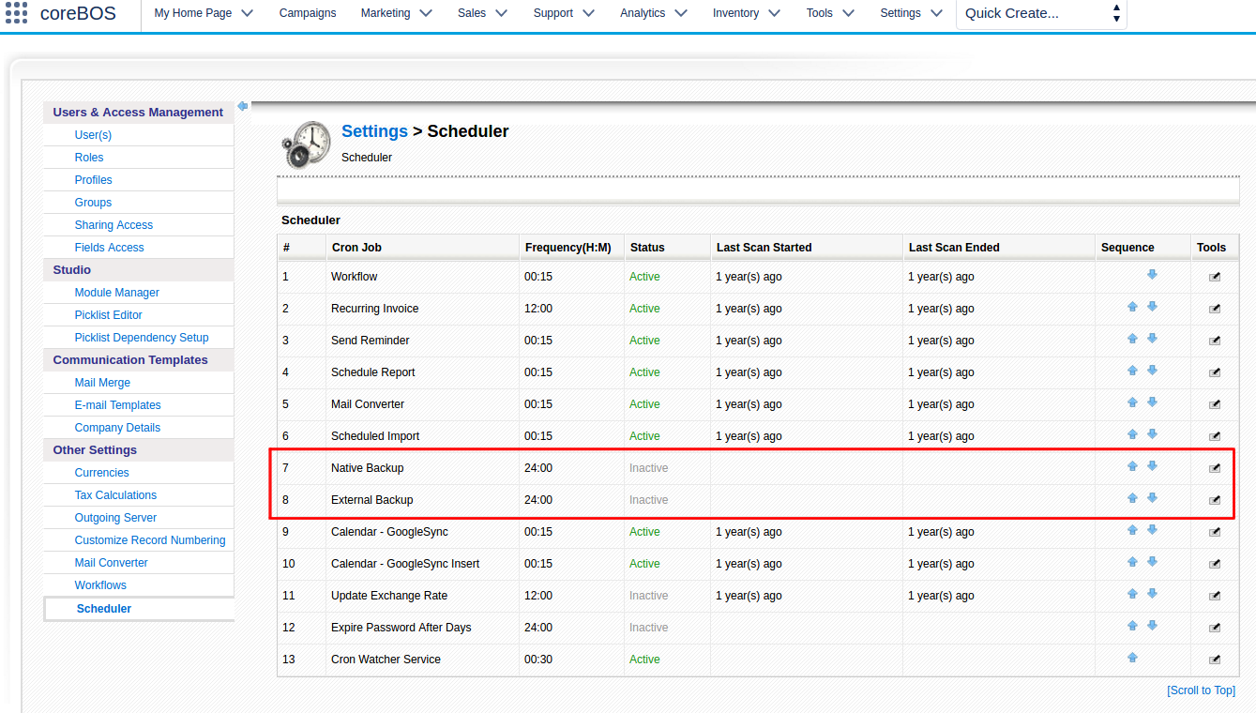Open the Analytics menu
1256x713 pixels.
(x=653, y=13)
